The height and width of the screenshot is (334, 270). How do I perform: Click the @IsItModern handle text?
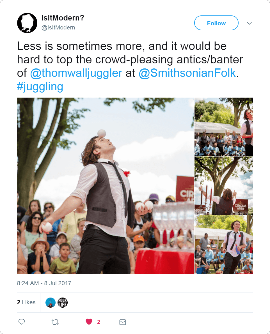coord(58,27)
